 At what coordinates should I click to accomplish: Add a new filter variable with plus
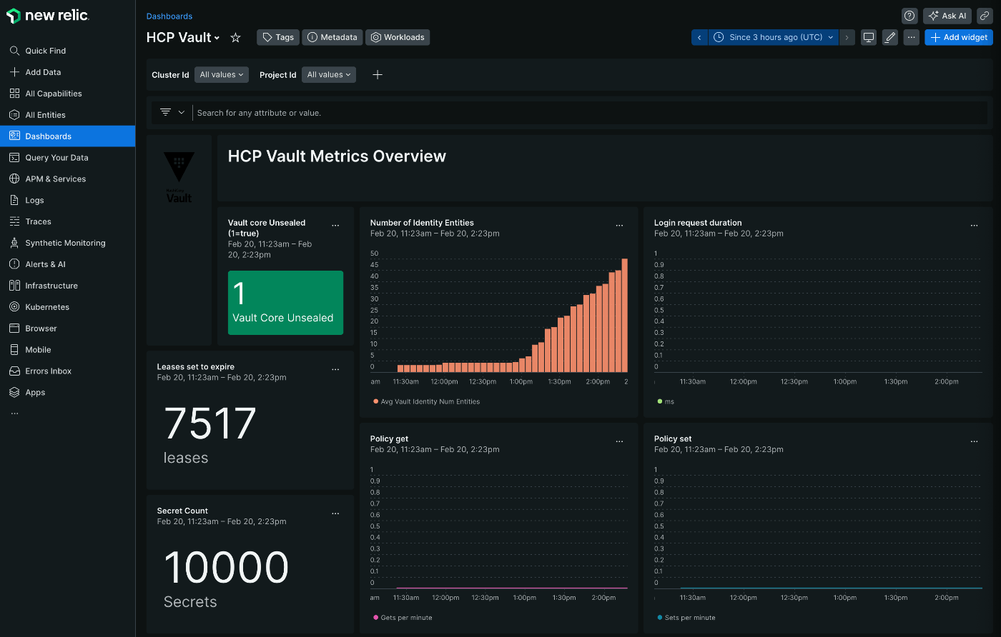pyautogui.click(x=378, y=75)
